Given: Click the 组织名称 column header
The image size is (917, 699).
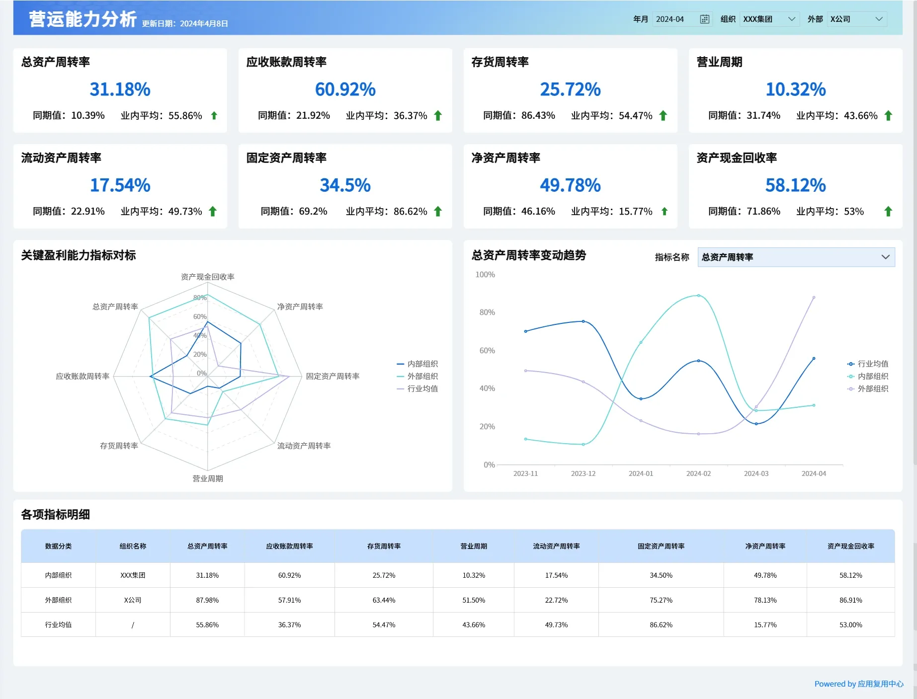Looking at the screenshot, I should click(x=133, y=546).
